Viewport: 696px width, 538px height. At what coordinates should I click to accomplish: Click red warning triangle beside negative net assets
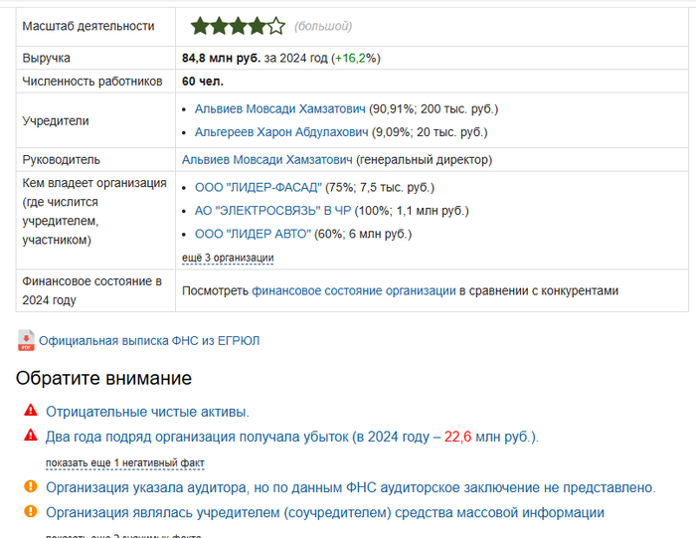[x=30, y=411]
